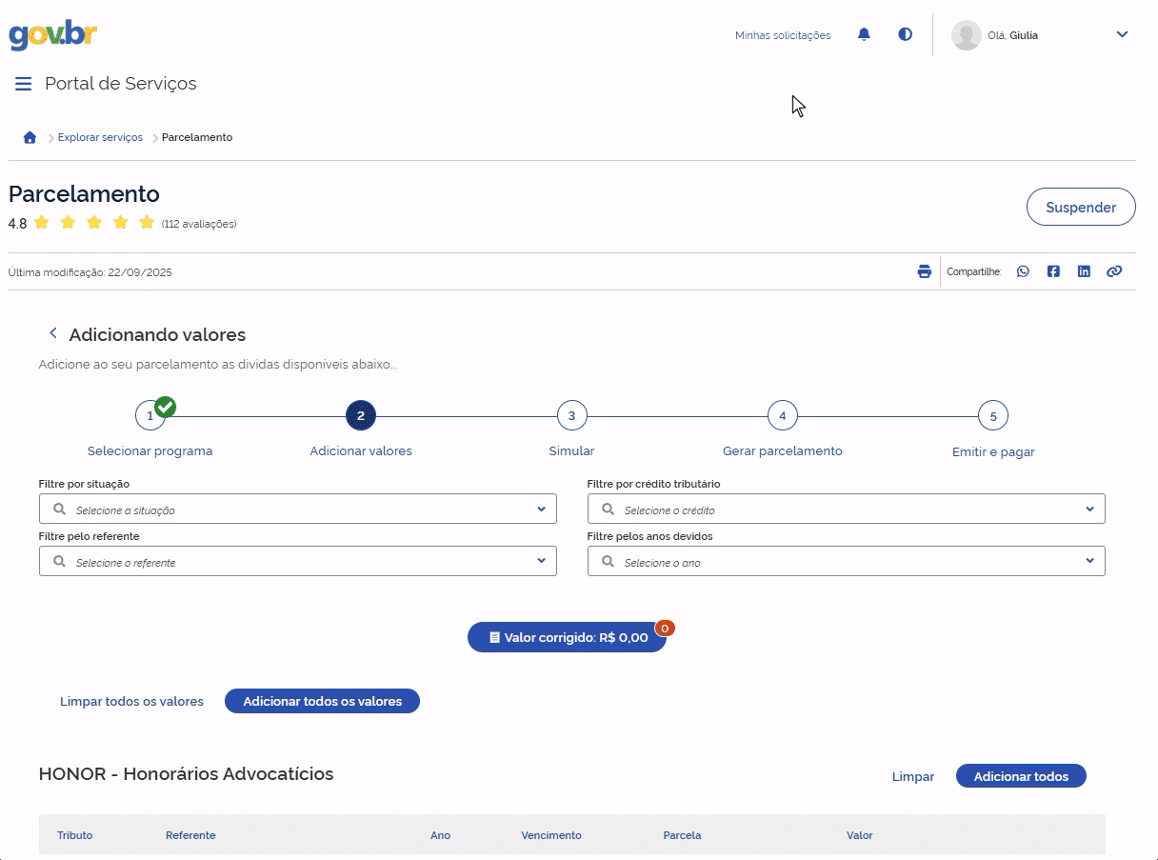This screenshot has width=1158, height=860.
Task: Open Explorar serviços breadcrumb
Action: coord(100,137)
